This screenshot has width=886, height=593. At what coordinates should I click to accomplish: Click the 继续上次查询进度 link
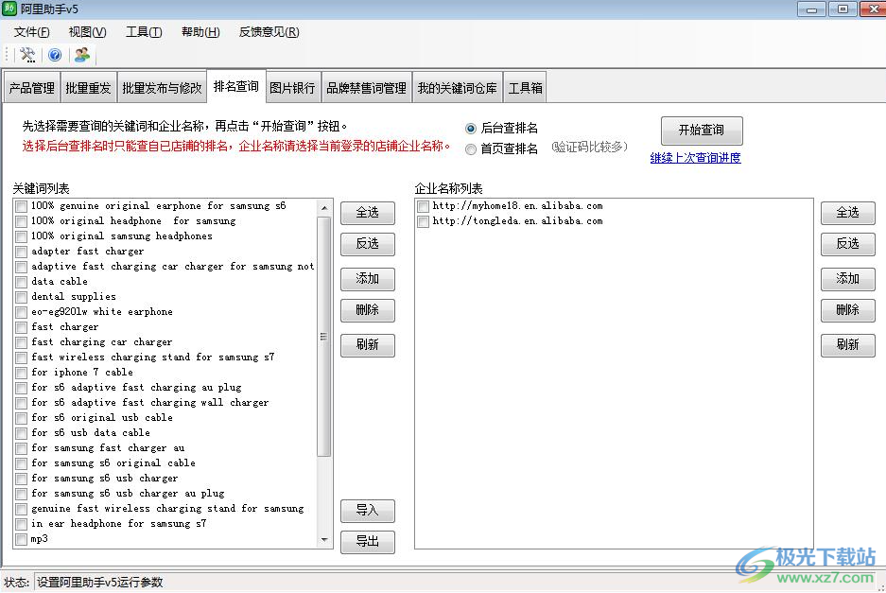[695, 158]
